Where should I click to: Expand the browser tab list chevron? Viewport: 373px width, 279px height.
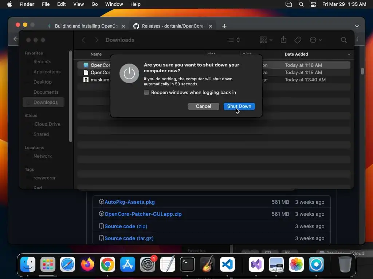click(357, 26)
